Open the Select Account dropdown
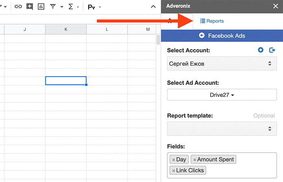 tap(222, 64)
